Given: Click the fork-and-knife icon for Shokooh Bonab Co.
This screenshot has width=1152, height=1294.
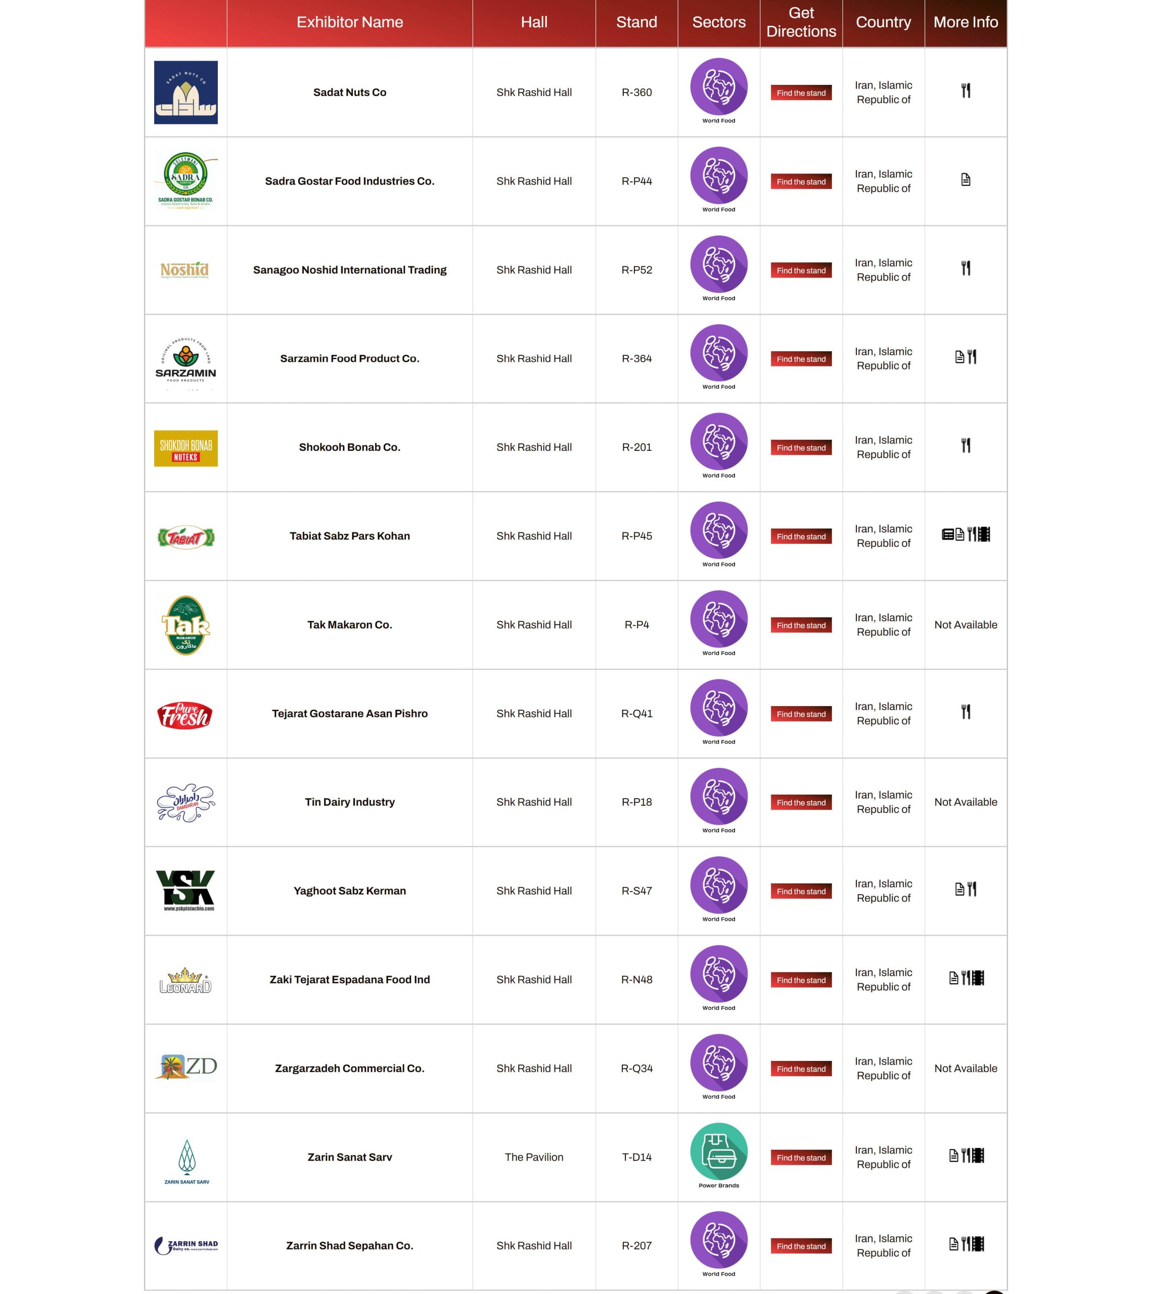Looking at the screenshot, I should pos(965,446).
